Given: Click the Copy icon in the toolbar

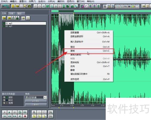Looking at the screenshot, I should click(x=52, y=6).
